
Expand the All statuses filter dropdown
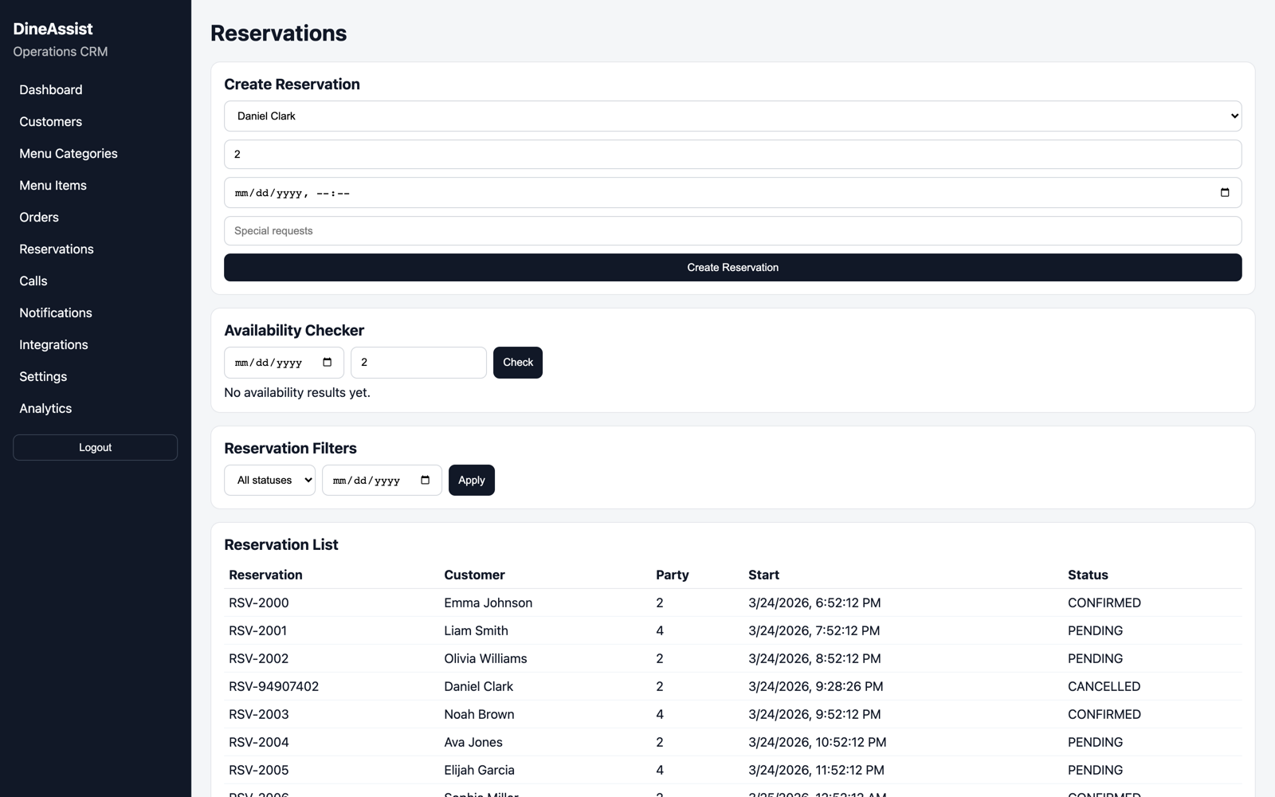coord(269,481)
